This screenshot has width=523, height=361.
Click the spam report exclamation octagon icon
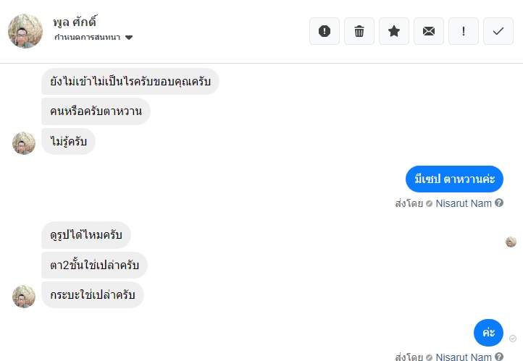point(325,31)
